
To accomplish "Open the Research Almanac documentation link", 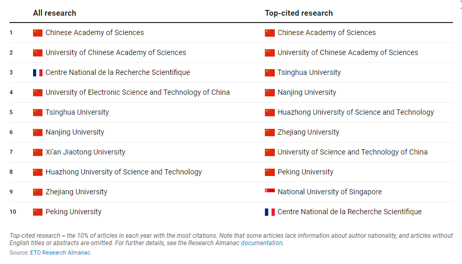I will (x=262, y=243).
